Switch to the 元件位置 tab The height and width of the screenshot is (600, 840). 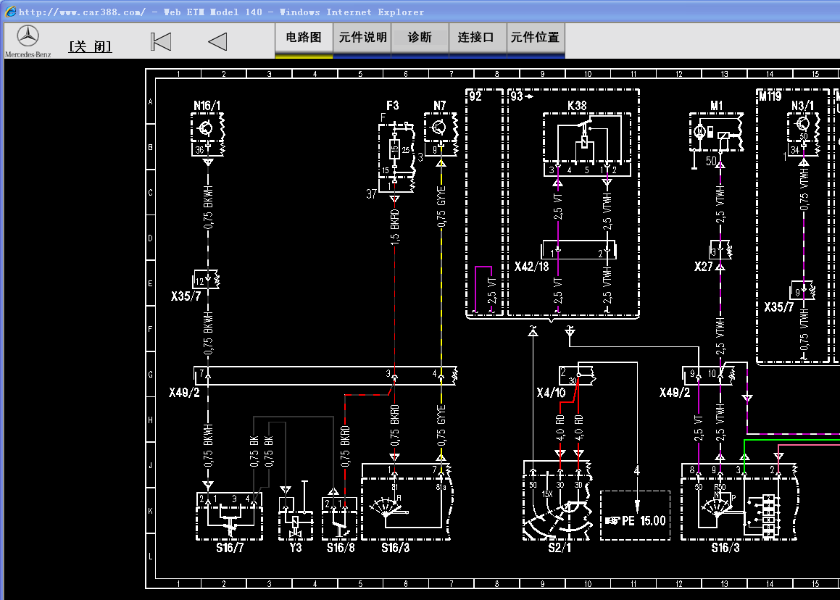(x=535, y=38)
